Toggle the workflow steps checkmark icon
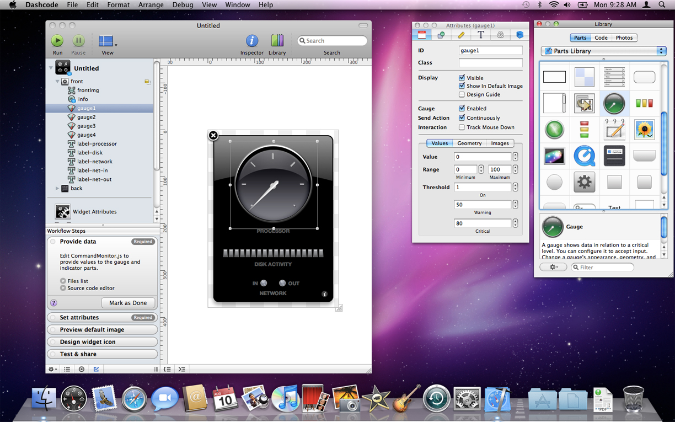Screen dimensions: 675x422 [97, 369]
